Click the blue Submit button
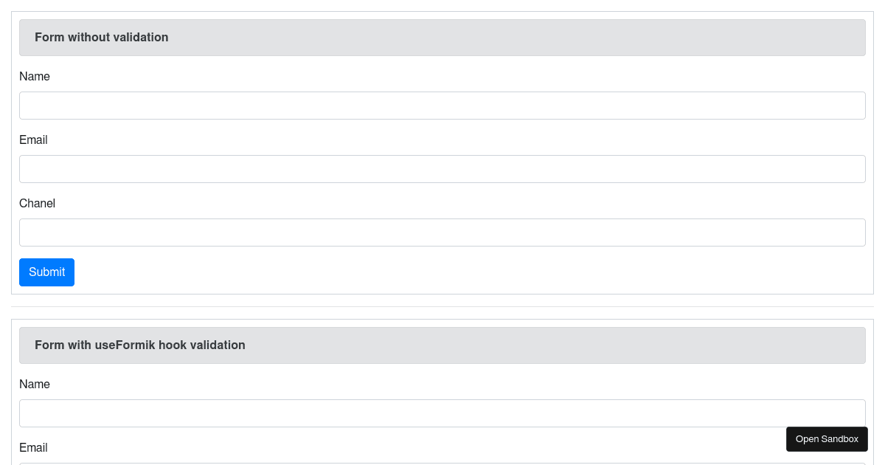The image size is (885, 465). click(46, 272)
